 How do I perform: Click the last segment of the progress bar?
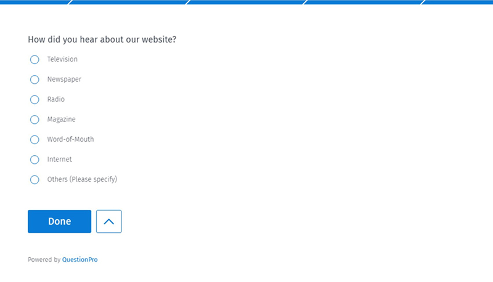458,2
